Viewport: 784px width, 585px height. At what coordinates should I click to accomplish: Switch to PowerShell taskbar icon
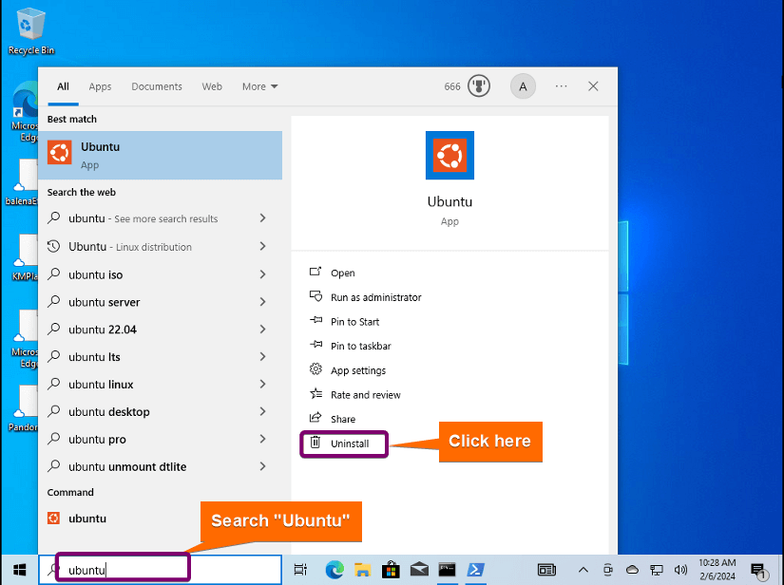pos(475,570)
